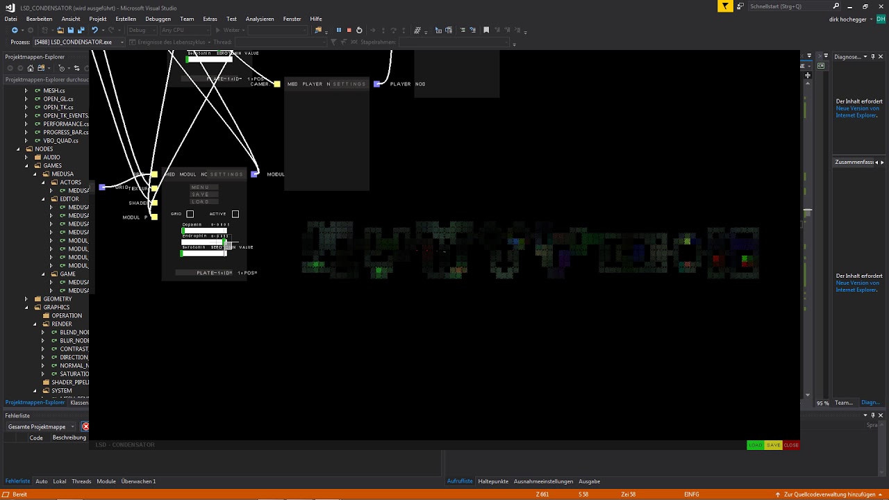
Task: Click the yellow CAMER input port
Action: (277, 84)
